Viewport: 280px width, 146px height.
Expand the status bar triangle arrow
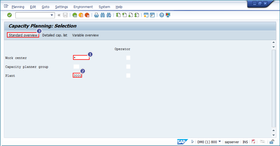click(x=193, y=142)
